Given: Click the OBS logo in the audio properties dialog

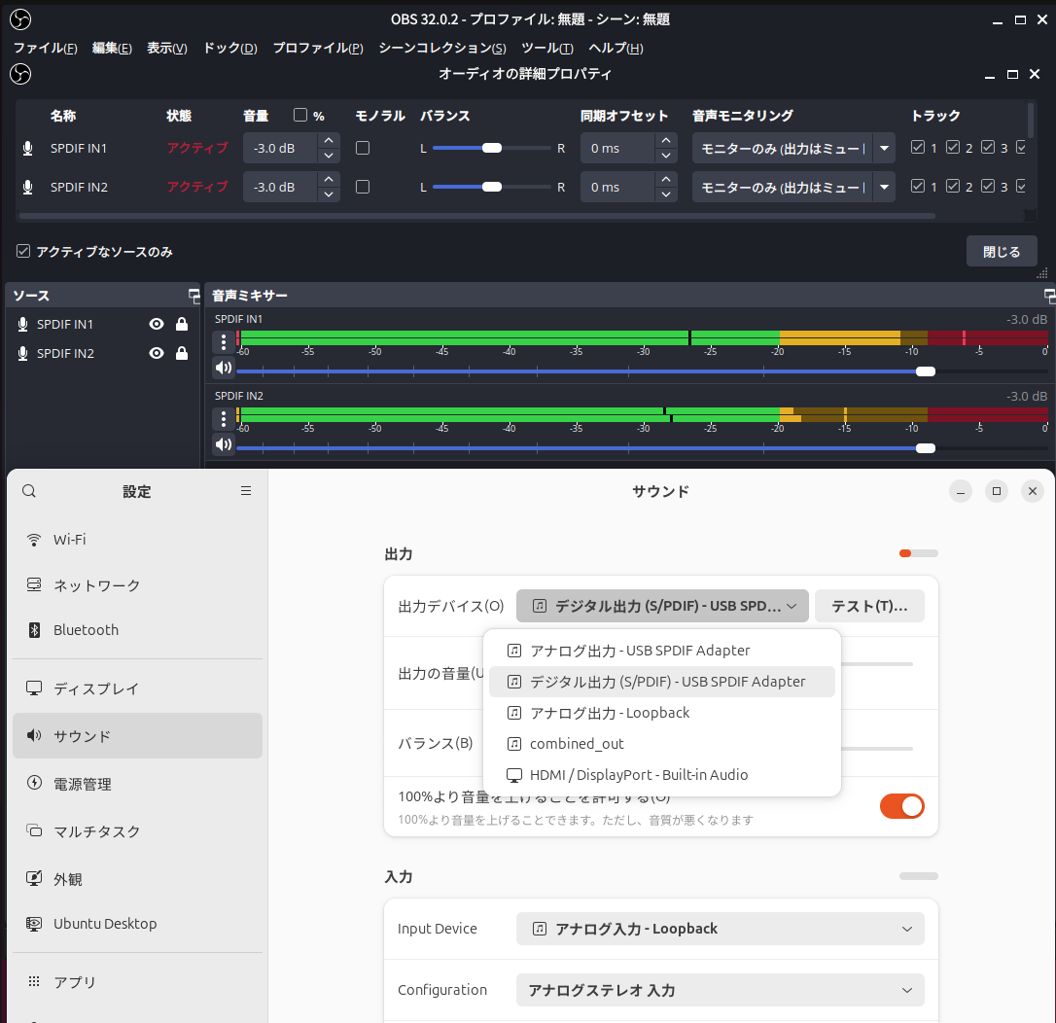Looking at the screenshot, I should 20,73.
